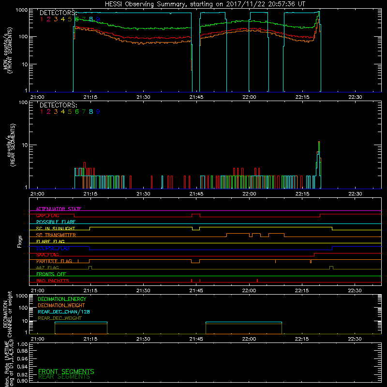The width and height of the screenshot is (387, 387).
Task: Click the 10 y-axis value of rear segments plot
Action: click(x=25, y=145)
